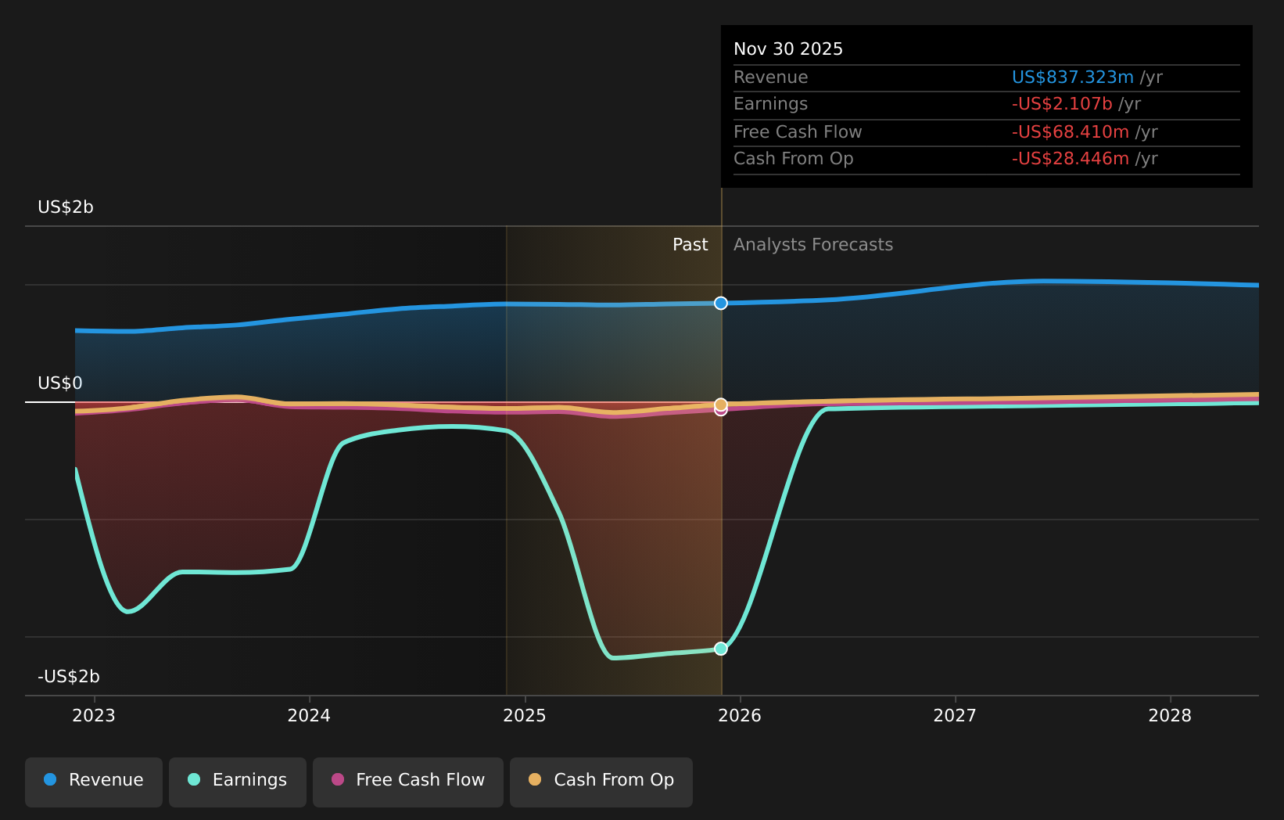Click the blue Revenue dot in legend
Image resolution: width=1284 pixels, height=820 pixels.
coord(50,779)
